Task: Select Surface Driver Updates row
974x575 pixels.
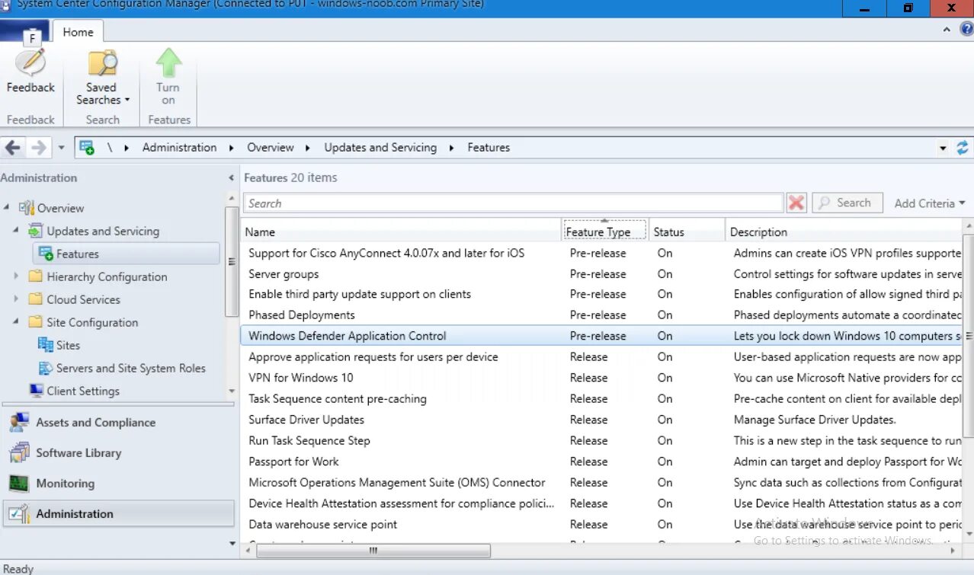Action: tap(602, 420)
